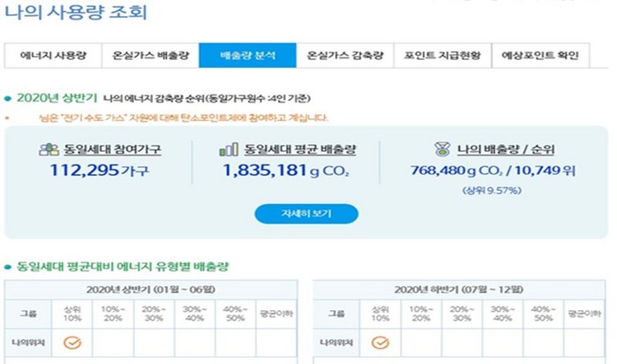
Task: Open the 온실가스 감축량 tab
Action: point(344,56)
